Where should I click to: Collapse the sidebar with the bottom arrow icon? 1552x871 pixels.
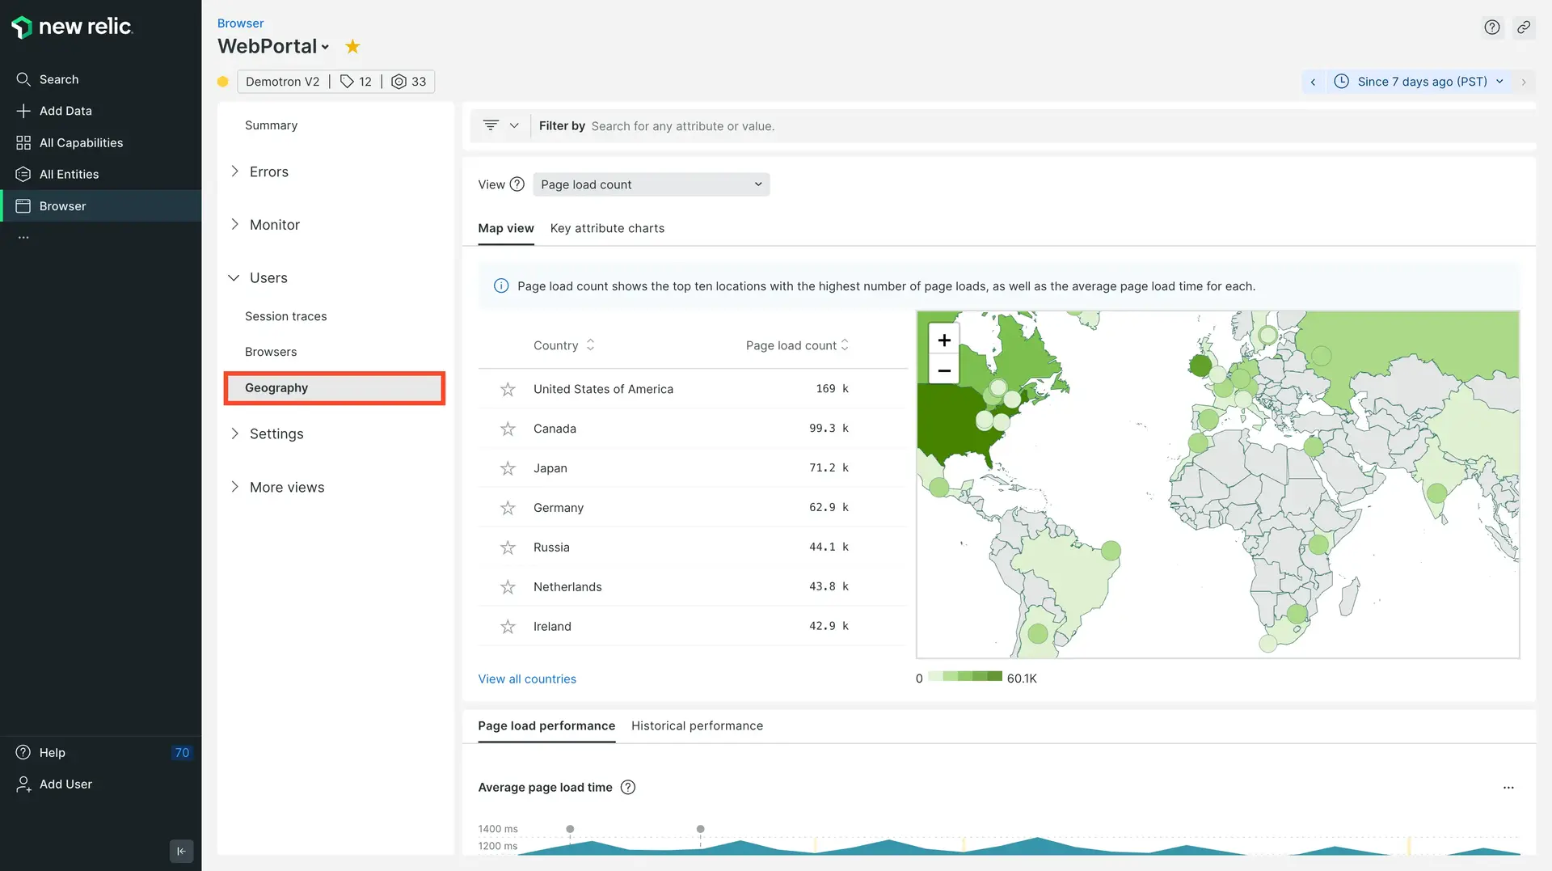181,851
